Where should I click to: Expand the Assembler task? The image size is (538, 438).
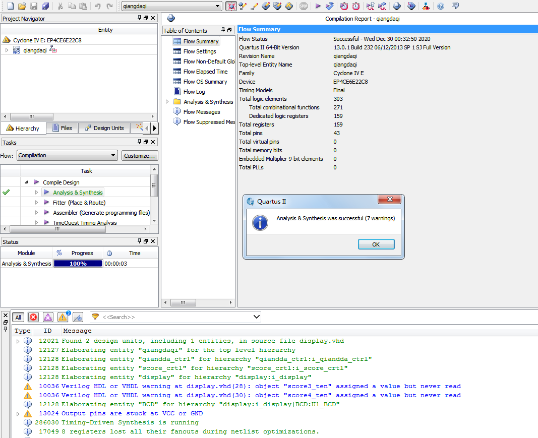pyautogui.click(x=36, y=213)
